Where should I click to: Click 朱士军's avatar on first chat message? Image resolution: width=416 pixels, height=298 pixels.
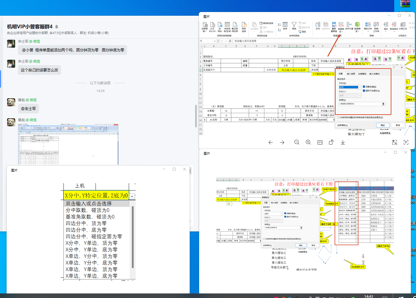click(11, 44)
